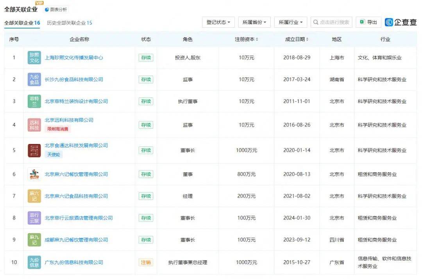Open 北京菲行云旅酒店管理有限公司 company link
The image size is (422, 279).
point(79,218)
